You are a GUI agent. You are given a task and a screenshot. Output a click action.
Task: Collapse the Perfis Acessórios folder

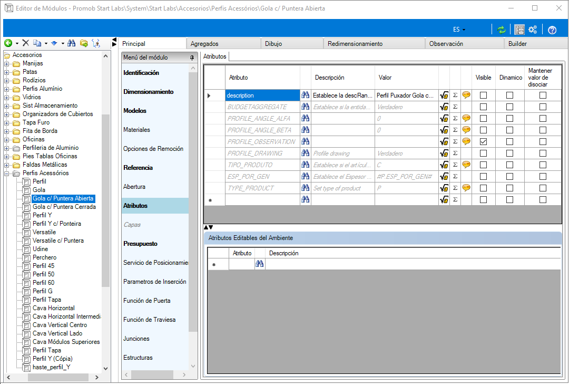click(x=6, y=174)
